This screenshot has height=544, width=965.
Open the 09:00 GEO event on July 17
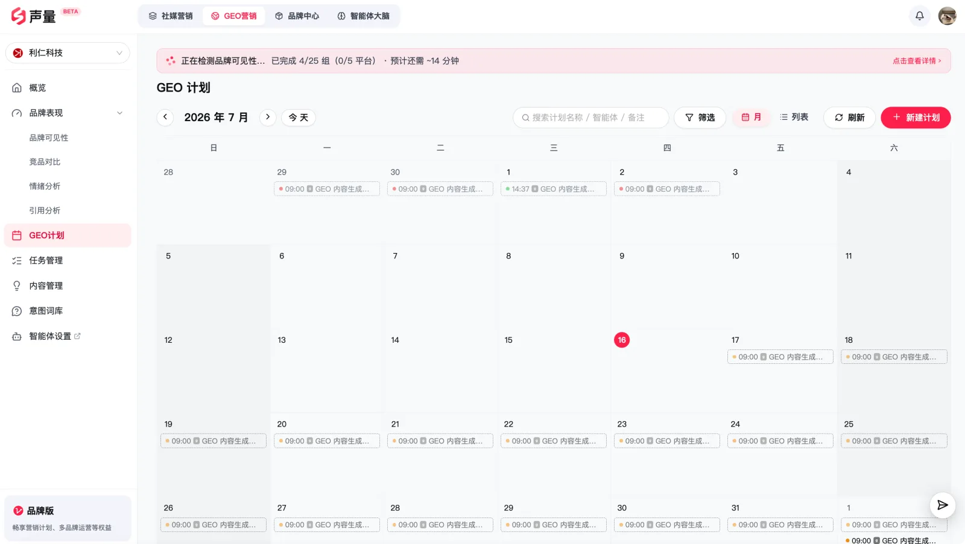coord(780,357)
